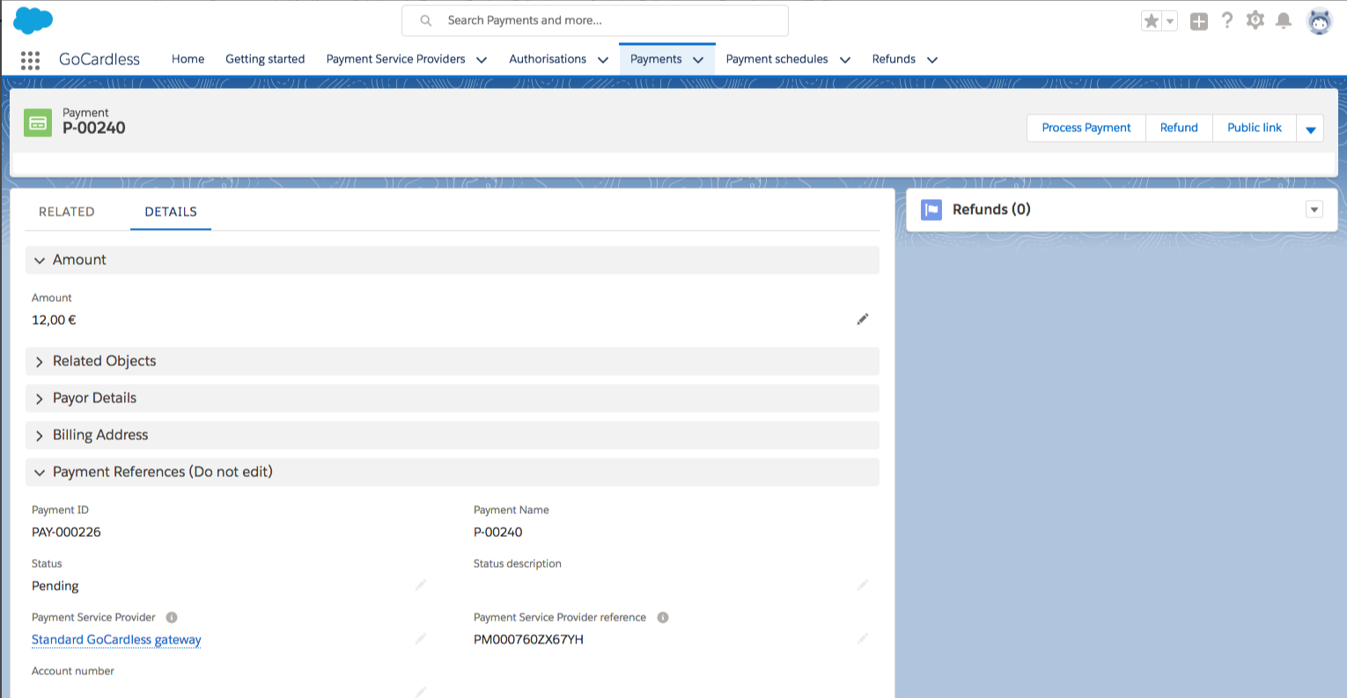Click the Public link button
Image resolution: width=1347 pixels, height=698 pixels.
point(1255,128)
